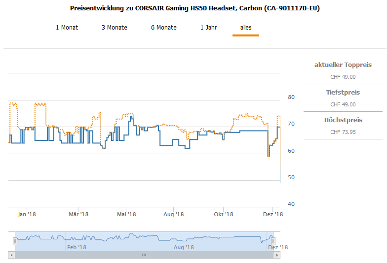
Task: Click the price drop at chart's right end
Action: pos(280,167)
